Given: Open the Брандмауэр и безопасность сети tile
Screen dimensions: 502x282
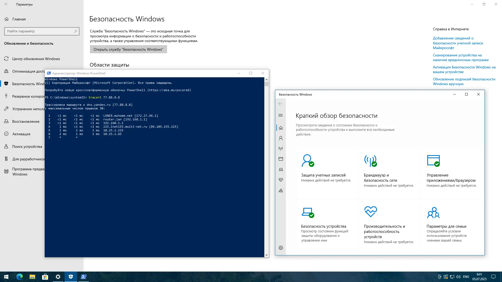Looking at the screenshot, I should 380,178.
